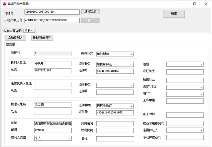Expand the 是否持证人 dropdown
Screen dimensions: 212x147
185,130
